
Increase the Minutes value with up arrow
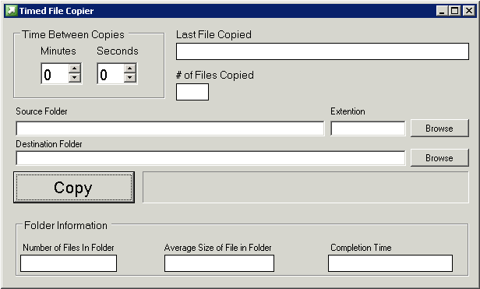74,69
